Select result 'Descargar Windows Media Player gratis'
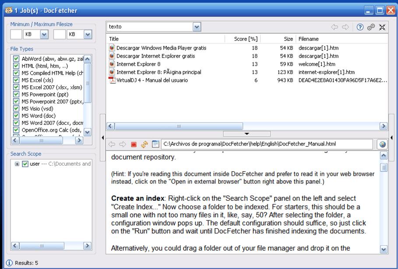398x269 pixels. [x=161, y=48]
